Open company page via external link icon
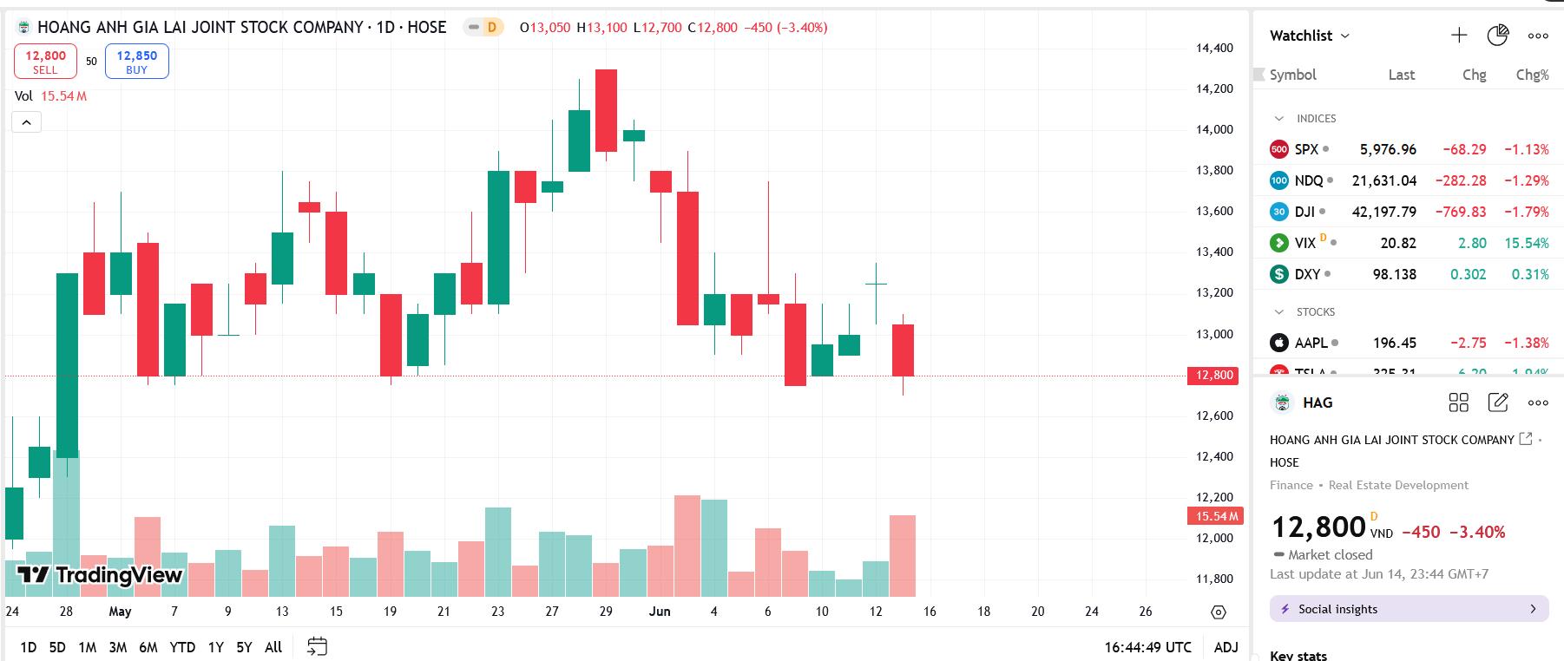Viewport: 1564px width, 661px height. pyautogui.click(x=1525, y=439)
